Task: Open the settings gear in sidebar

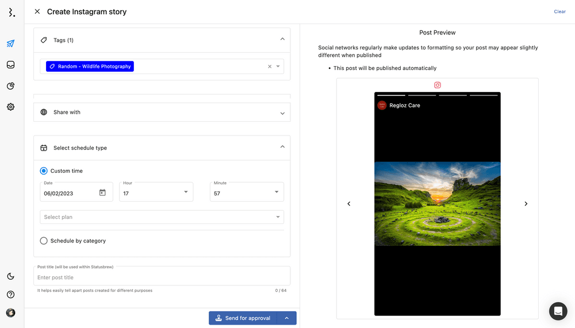Action: (x=10, y=107)
